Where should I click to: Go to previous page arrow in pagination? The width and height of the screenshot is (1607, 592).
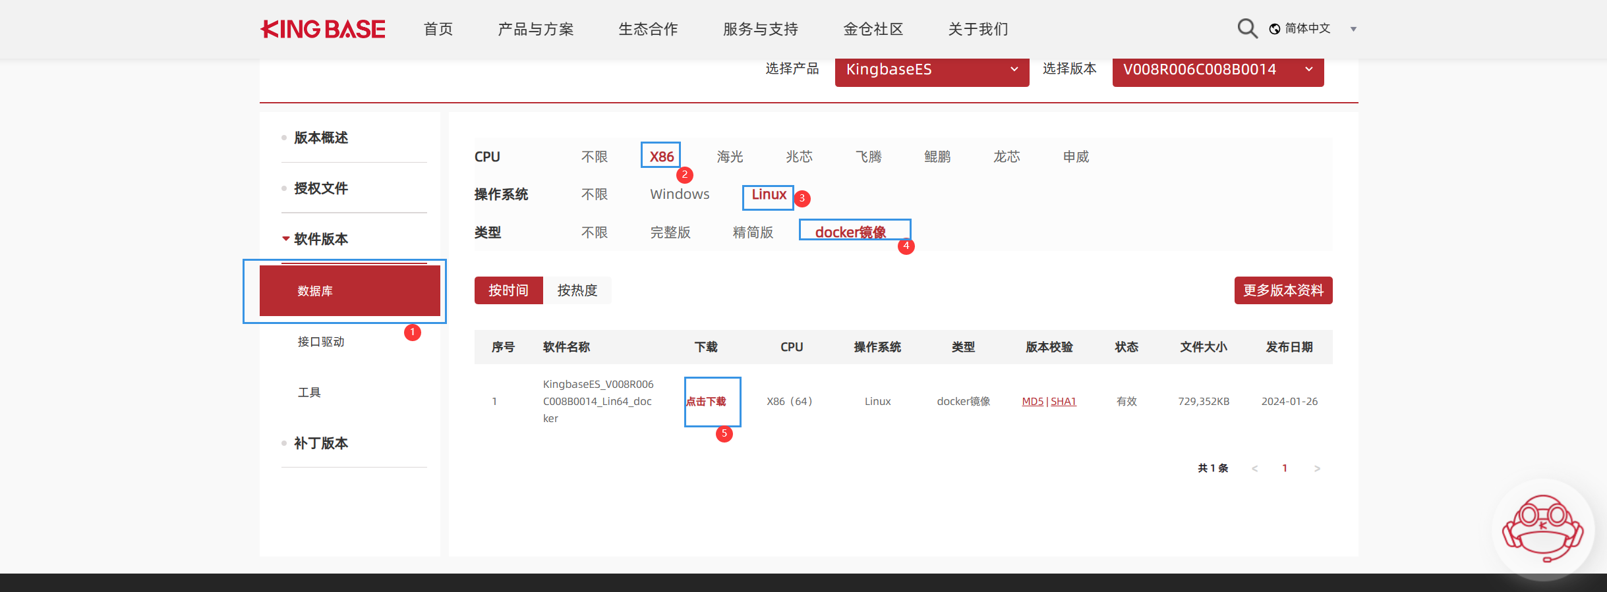coord(1254,468)
